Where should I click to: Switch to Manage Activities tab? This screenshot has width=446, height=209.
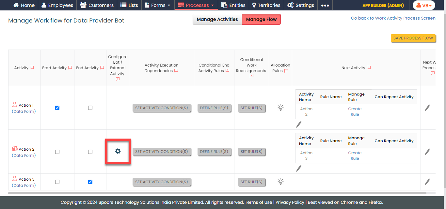tap(217, 19)
